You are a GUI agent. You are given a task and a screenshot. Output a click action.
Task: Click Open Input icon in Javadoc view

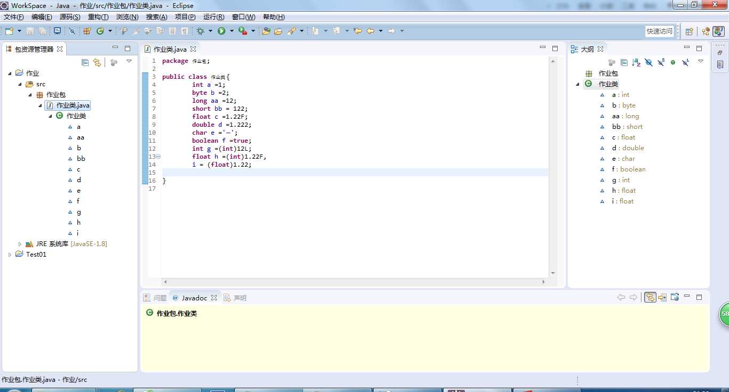click(662, 297)
